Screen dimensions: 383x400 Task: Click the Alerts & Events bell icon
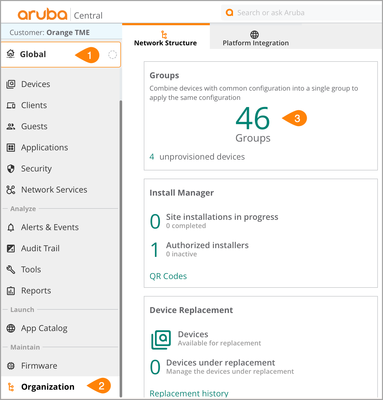11,227
